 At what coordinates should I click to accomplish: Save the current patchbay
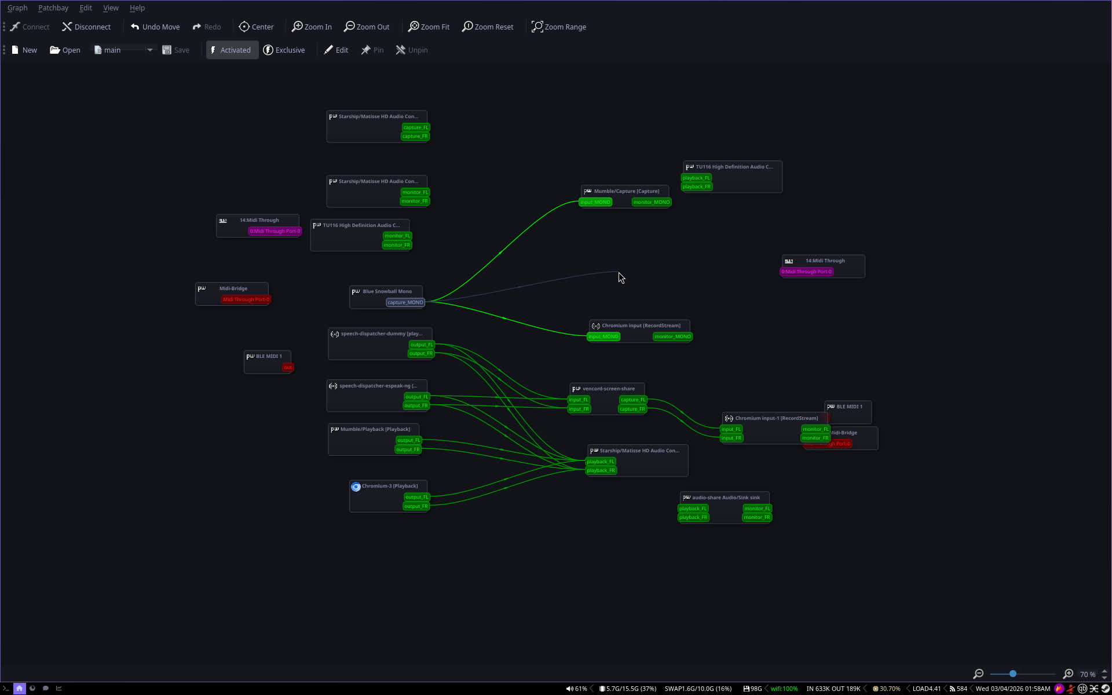click(x=176, y=50)
